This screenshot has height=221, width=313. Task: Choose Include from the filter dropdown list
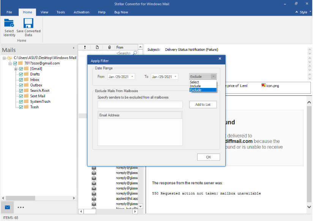(x=203, y=86)
